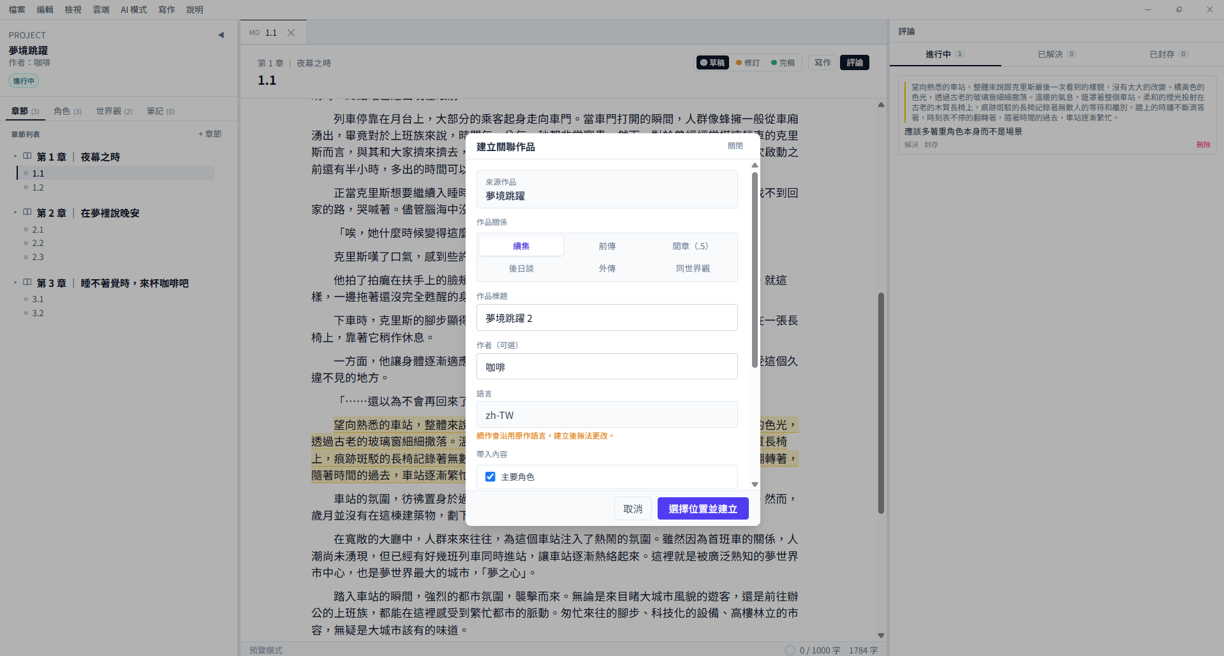The height and width of the screenshot is (656, 1224).
Task: Set chapter status to 修訂
Action: point(748,62)
